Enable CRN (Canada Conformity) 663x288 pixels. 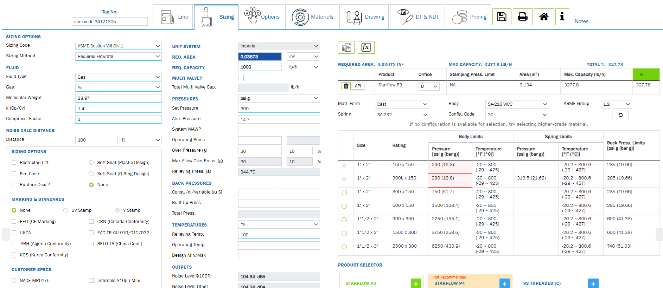point(91,222)
